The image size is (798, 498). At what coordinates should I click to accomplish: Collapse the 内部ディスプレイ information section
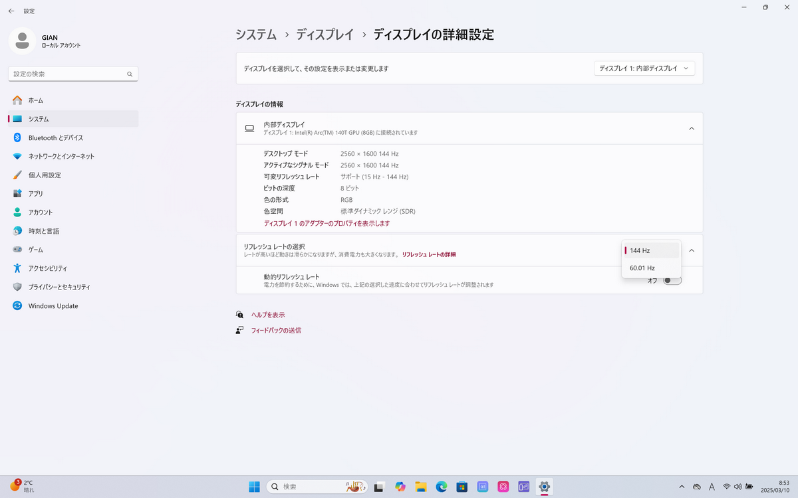pyautogui.click(x=691, y=128)
